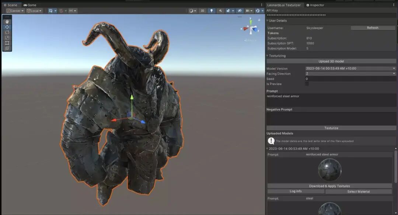Click the Negative Prompt text area
The image size is (398, 215).
pyautogui.click(x=331, y=119)
